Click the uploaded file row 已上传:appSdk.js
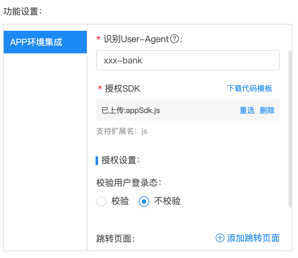Viewport: 298px width, 258px height. 188,110
